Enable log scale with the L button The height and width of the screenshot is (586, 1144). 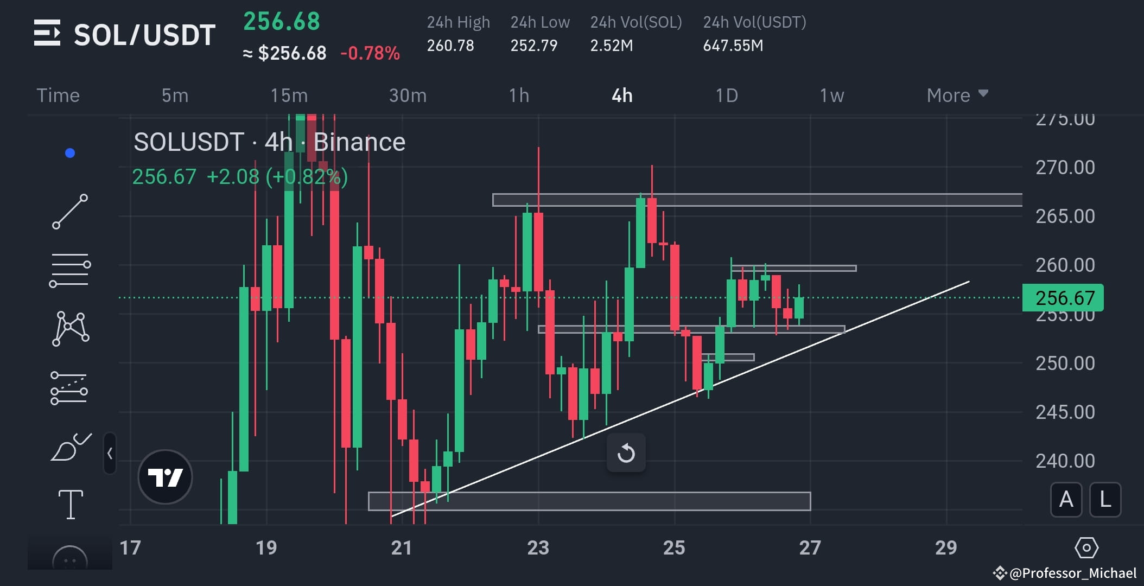tap(1104, 500)
